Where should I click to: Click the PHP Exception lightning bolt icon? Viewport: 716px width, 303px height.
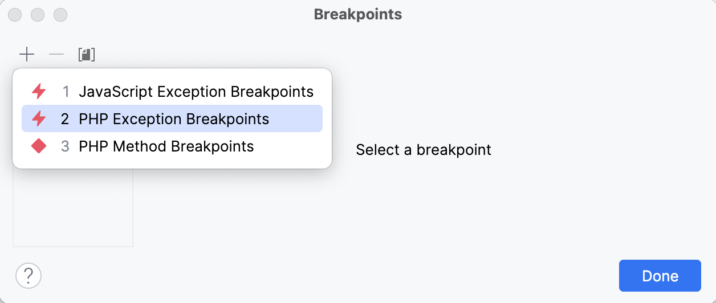39,118
